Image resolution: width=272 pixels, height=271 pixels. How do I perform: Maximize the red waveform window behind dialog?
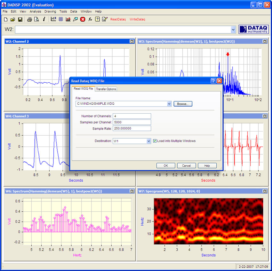click(265, 116)
